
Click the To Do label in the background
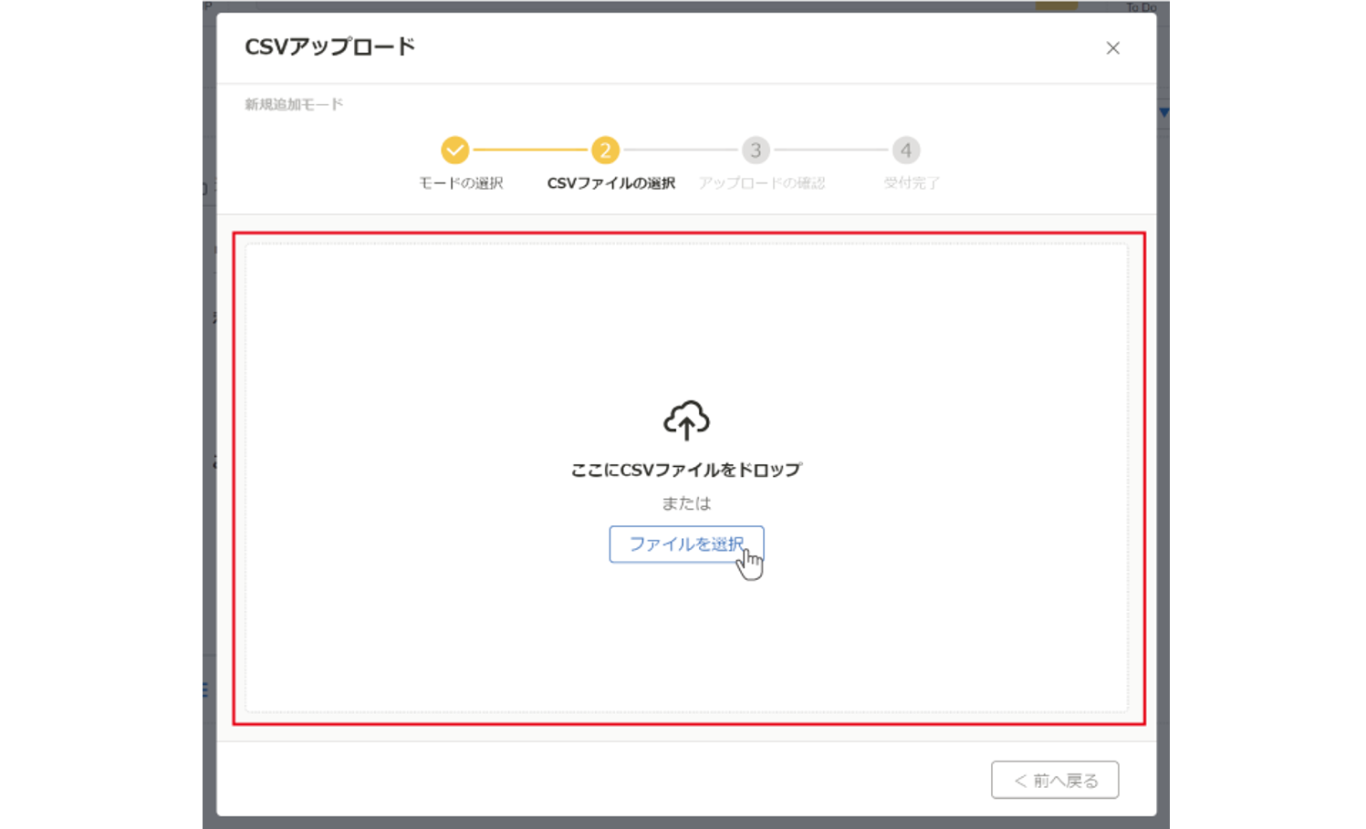coord(1141,7)
